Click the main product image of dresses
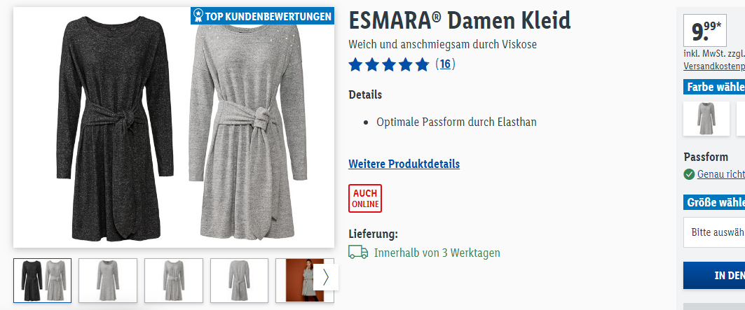The height and width of the screenshot is (310, 745). [173, 127]
